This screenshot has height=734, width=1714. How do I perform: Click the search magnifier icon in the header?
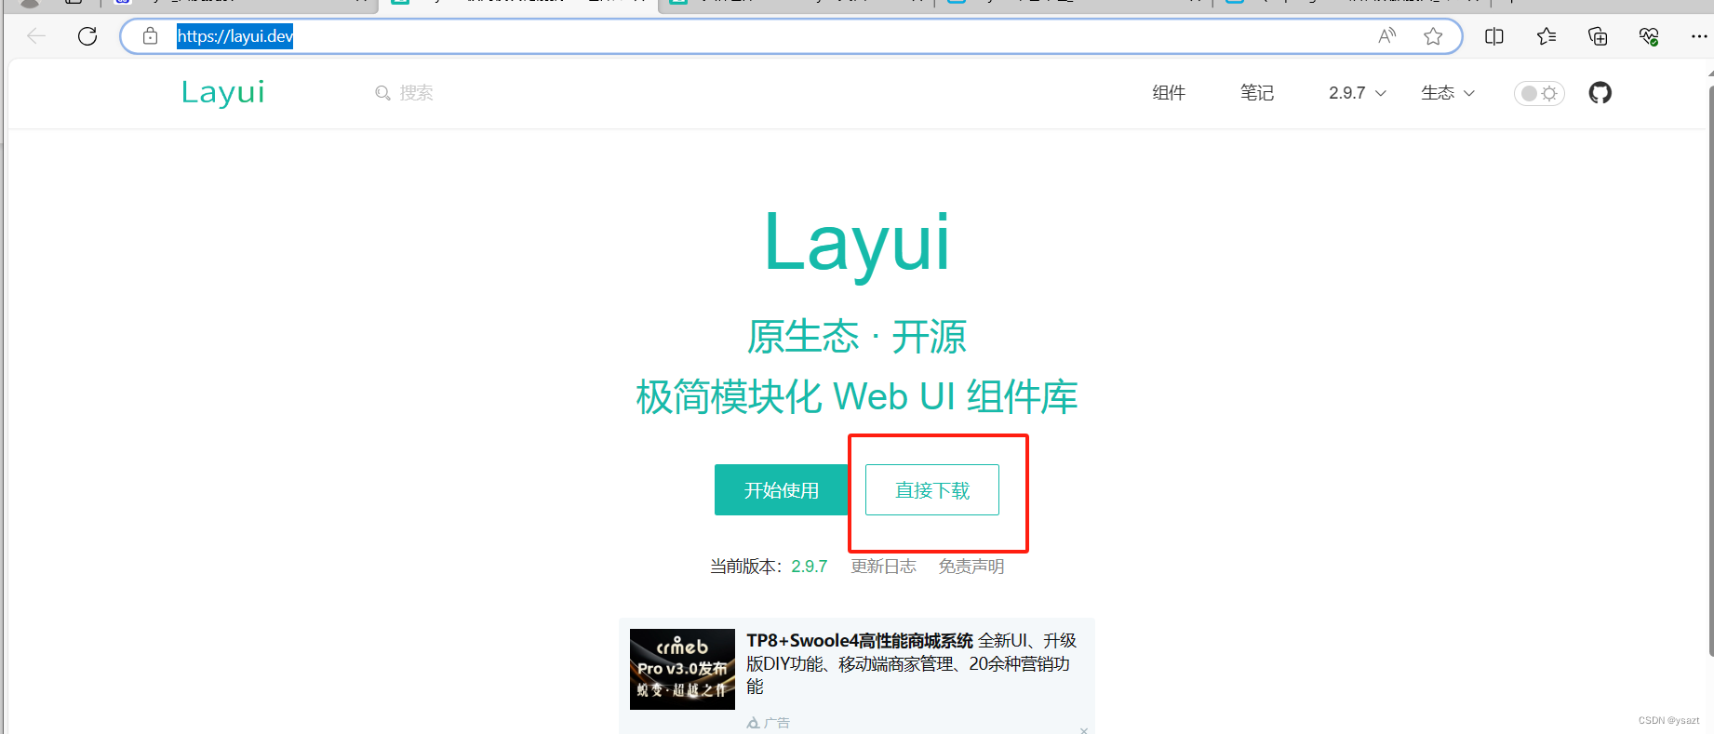pos(382,93)
